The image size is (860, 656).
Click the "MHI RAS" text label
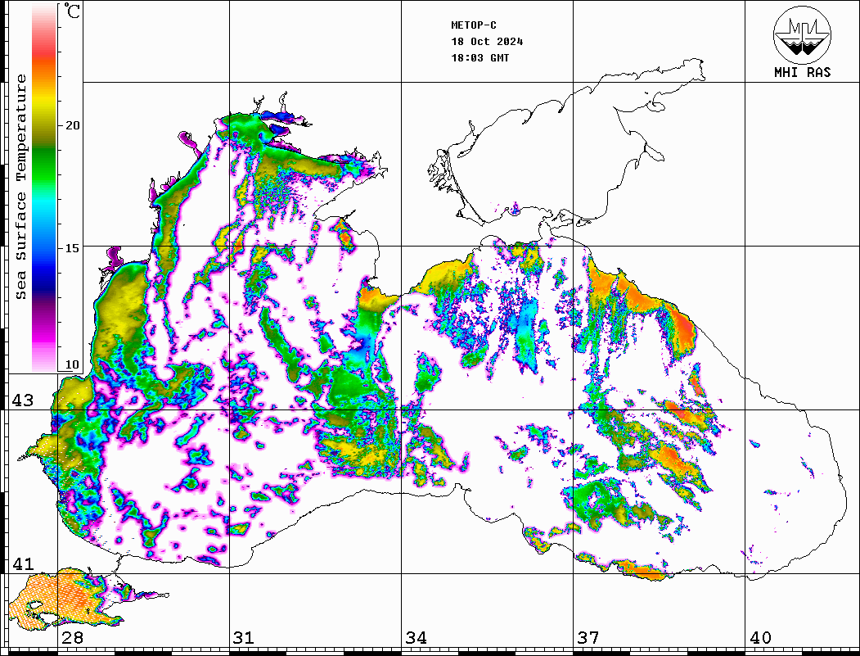click(803, 72)
